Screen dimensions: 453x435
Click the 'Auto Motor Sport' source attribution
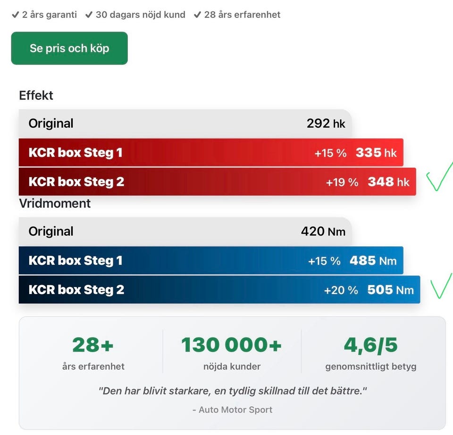pyautogui.click(x=232, y=410)
